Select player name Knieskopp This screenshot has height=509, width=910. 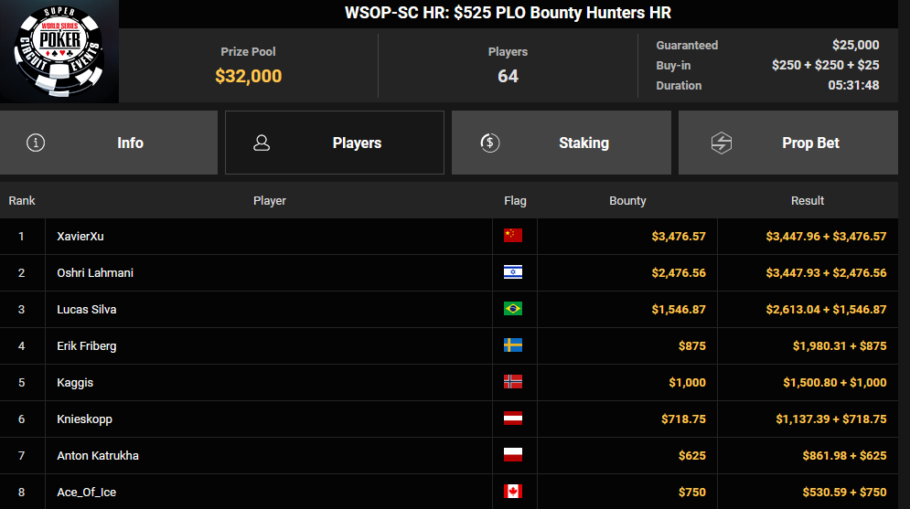coord(84,419)
